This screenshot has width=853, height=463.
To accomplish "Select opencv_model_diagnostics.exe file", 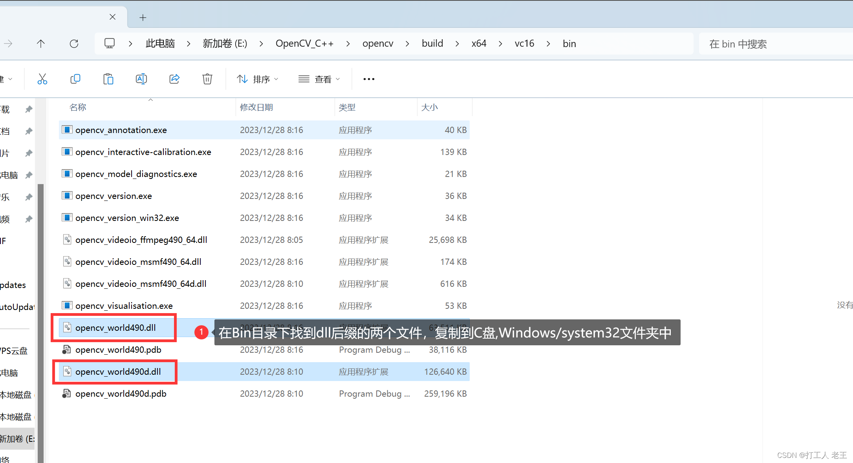I will point(264,174).
